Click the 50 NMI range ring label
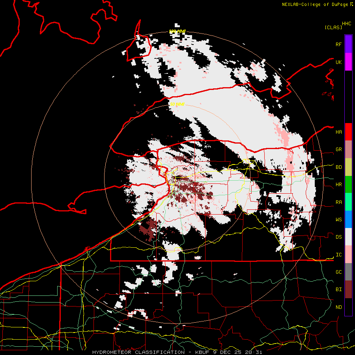Screen dimensions: 355x355 pos(177,104)
